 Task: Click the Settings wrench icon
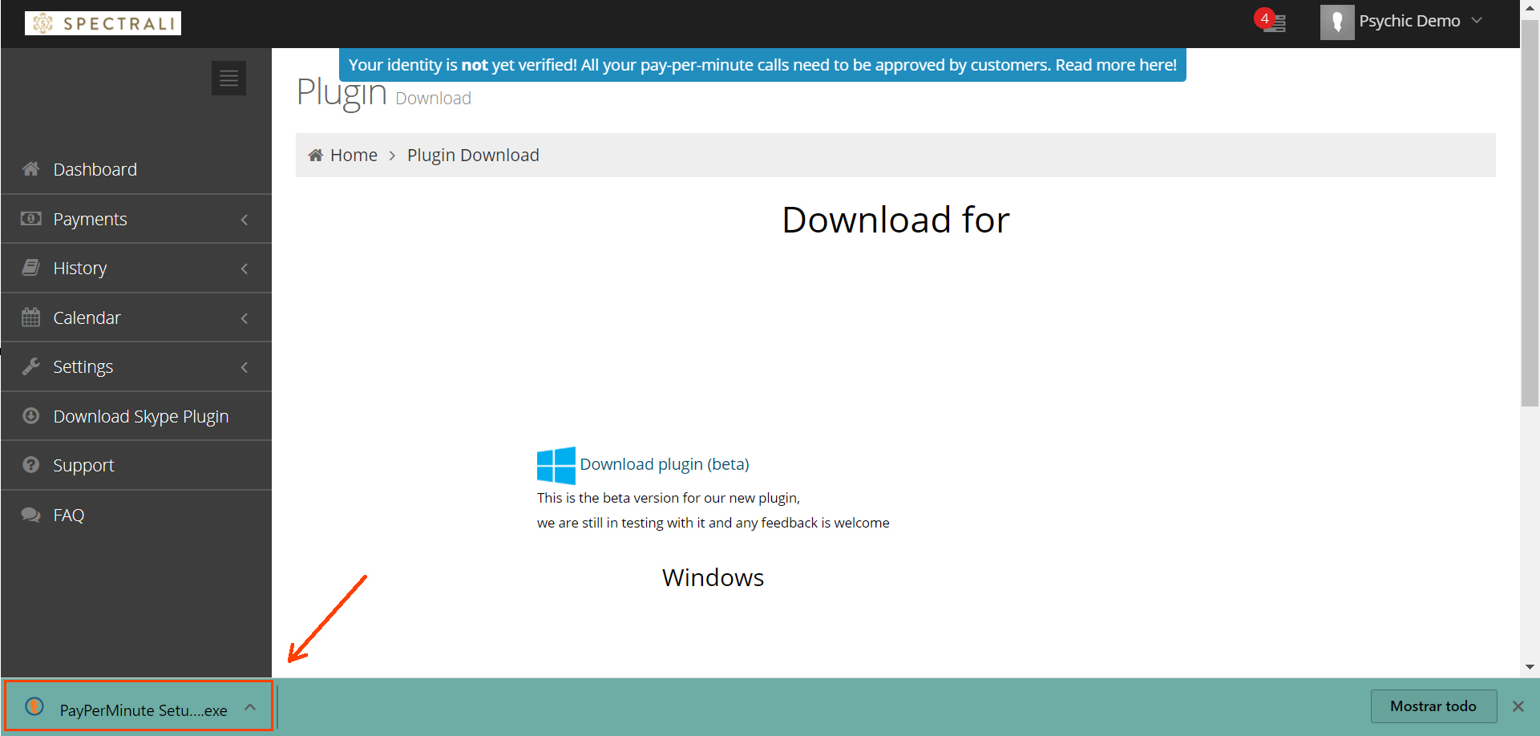tap(31, 366)
